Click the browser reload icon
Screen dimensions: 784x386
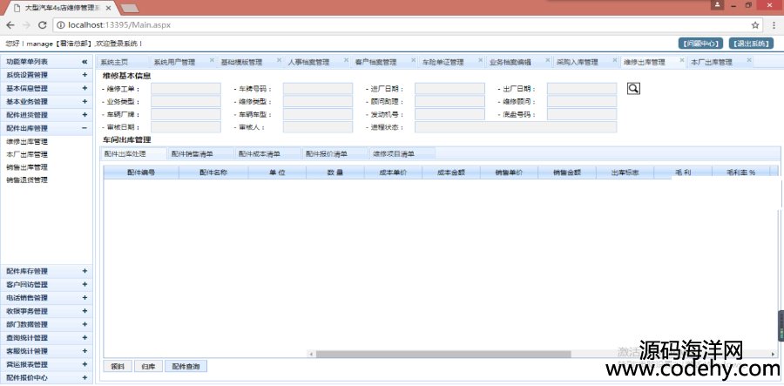click(x=44, y=24)
